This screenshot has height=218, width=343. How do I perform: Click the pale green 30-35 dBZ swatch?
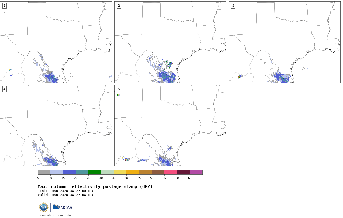tap(107, 173)
